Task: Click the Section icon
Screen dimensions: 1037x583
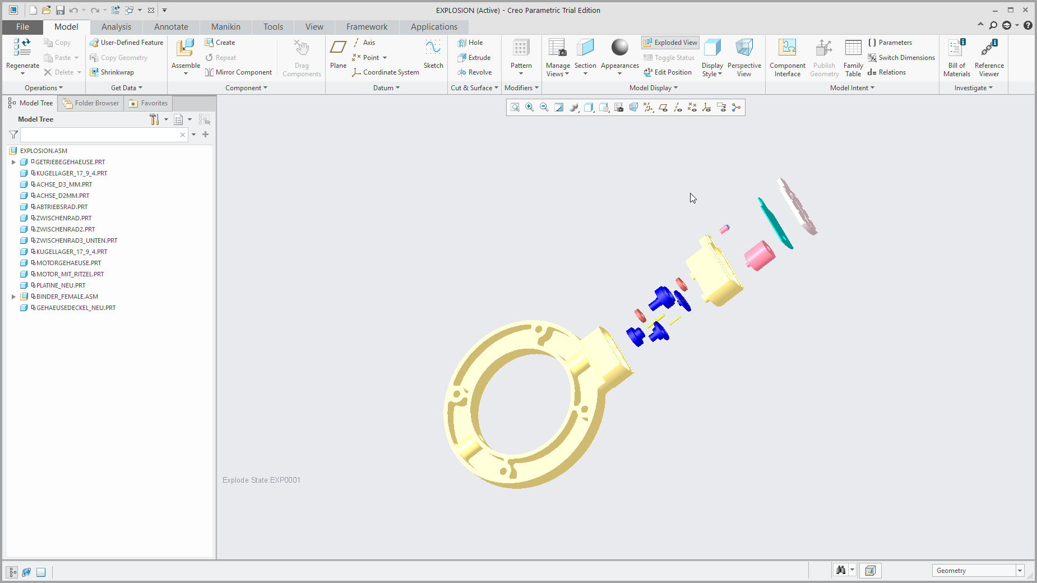Action: tap(585, 48)
